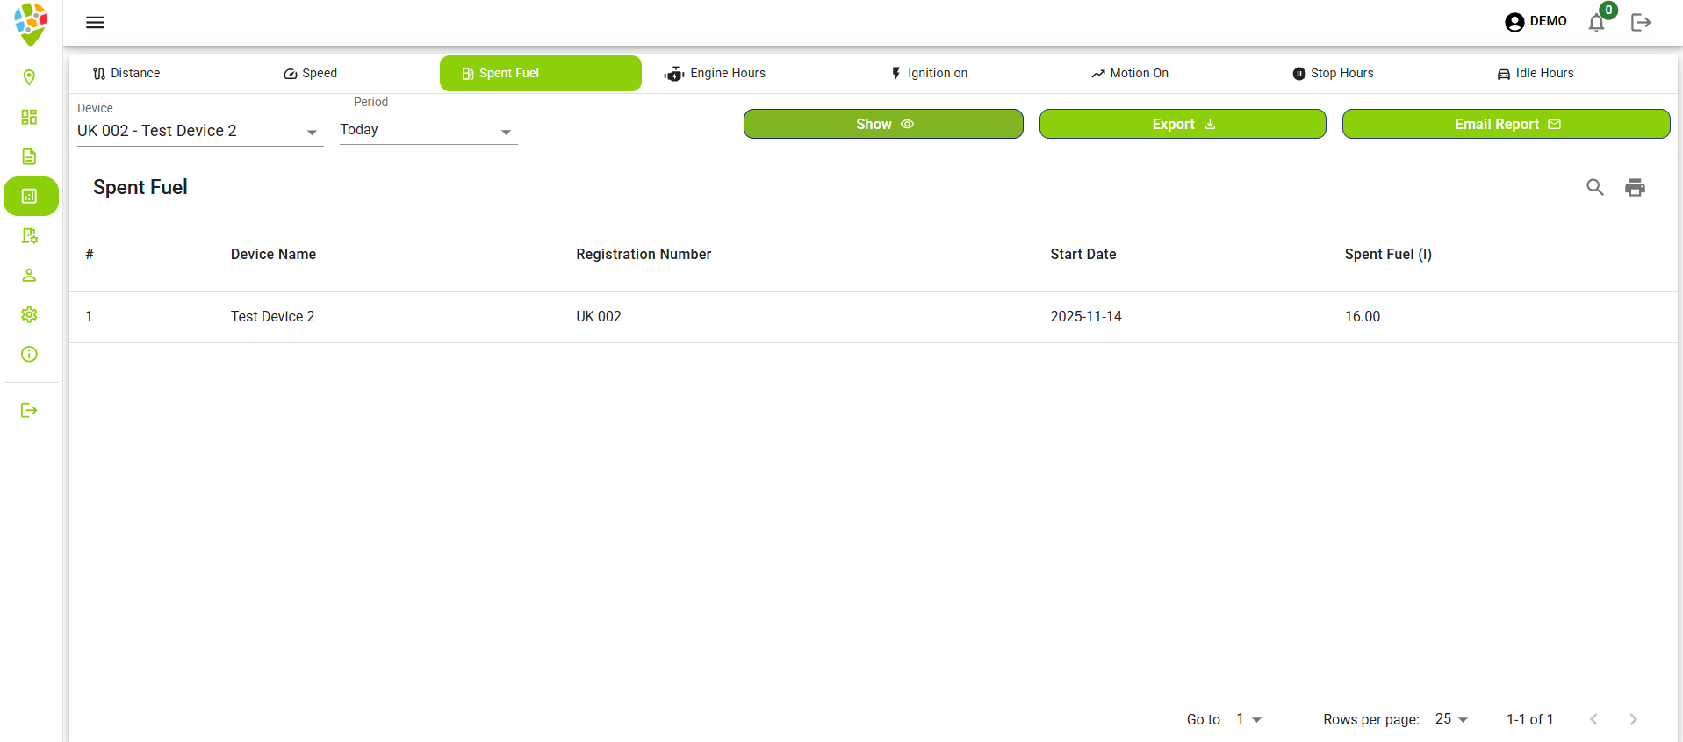Switch to the Engine Hours tab
Screen dimensions: 1683x742
click(715, 73)
